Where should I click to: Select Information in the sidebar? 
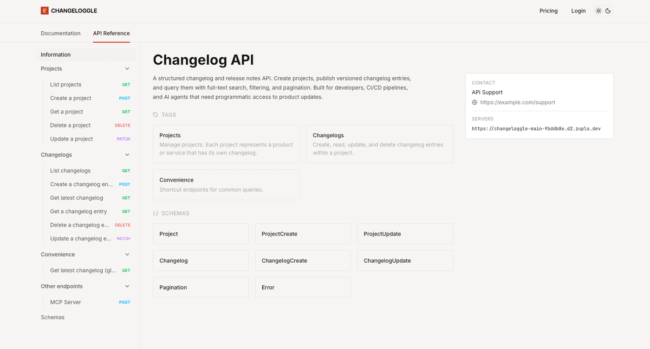point(55,54)
